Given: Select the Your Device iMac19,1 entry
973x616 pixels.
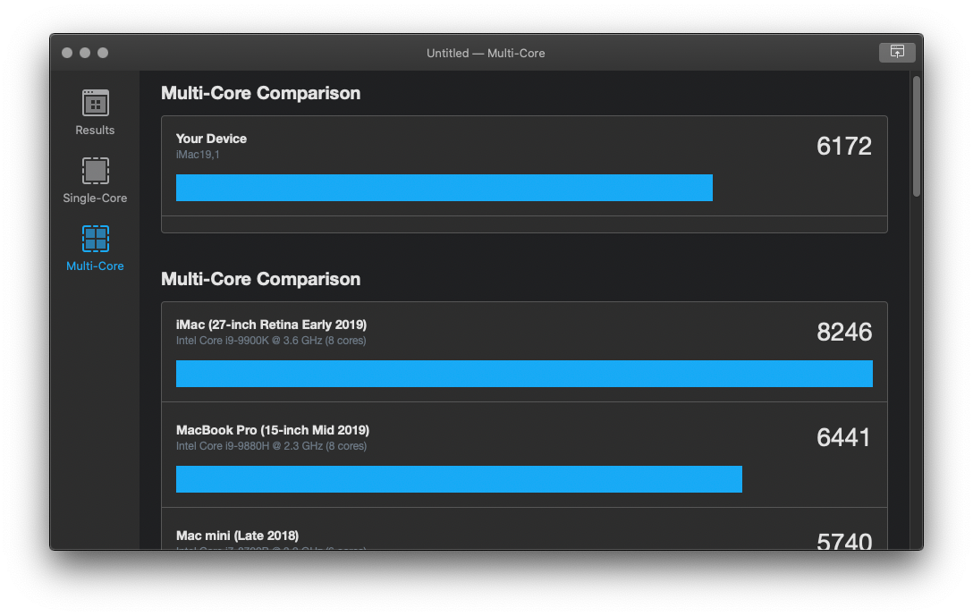Looking at the screenshot, I should coord(211,146).
